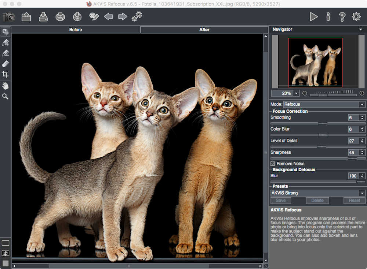Select the Eraser tool in left toolbar
Screen dimensions: 367x269
tap(6, 64)
